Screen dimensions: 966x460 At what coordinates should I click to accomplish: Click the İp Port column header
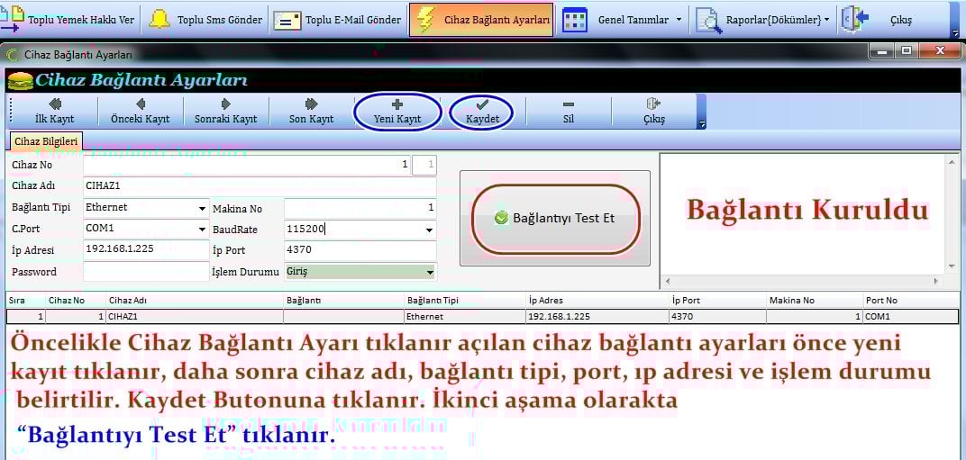click(717, 301)
